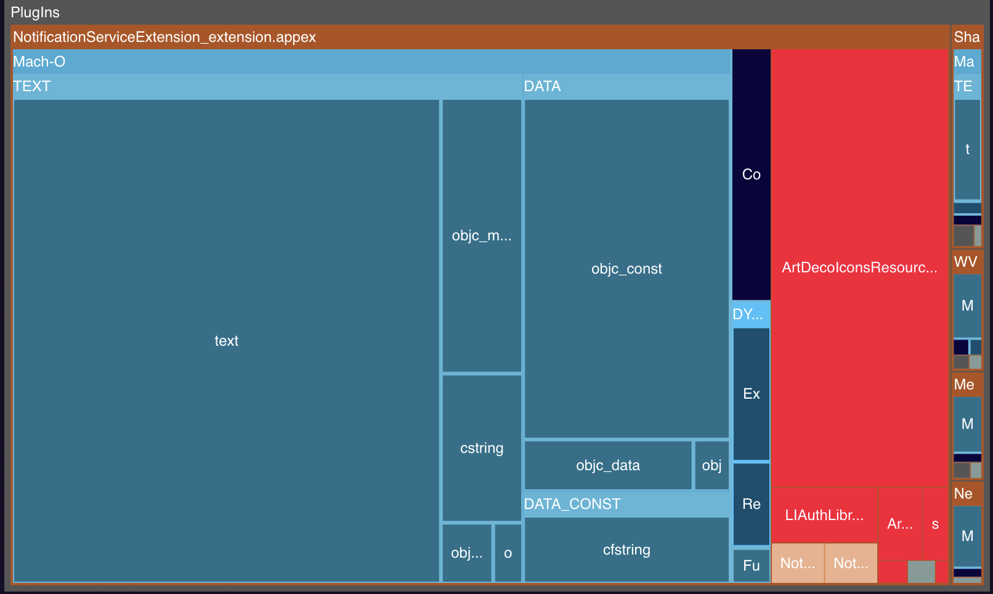
Task: Open the LIAuthLibr... red block
Action: pyautogui.click(x=824, y=515)
